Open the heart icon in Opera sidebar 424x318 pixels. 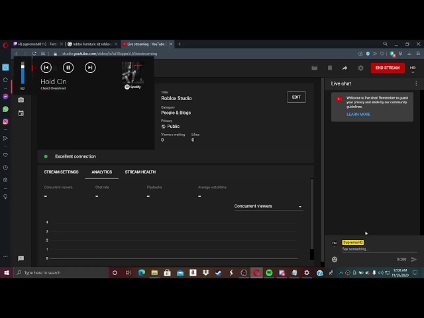click(5, 155)
